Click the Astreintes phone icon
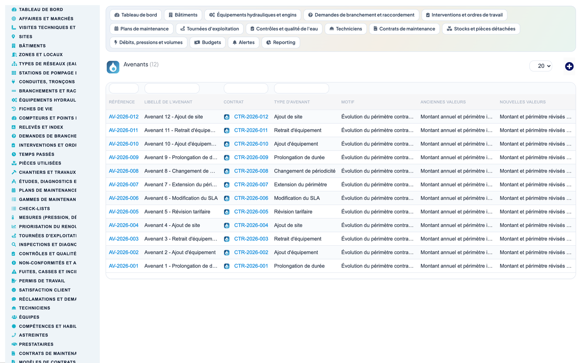The height and width of the screenshot is (363, 587). [14, 335]
